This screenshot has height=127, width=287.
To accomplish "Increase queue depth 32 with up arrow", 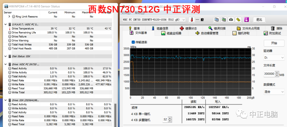I will coord(170,118).
